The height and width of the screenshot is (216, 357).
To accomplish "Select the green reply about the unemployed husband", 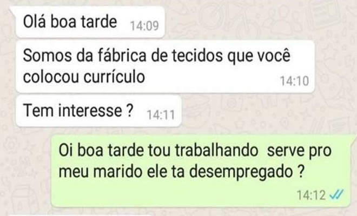I will click(x=201, y=171).
